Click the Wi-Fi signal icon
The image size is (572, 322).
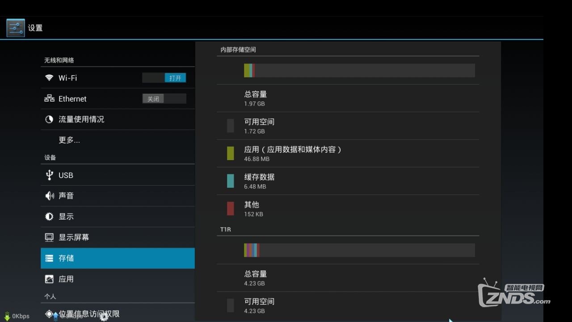[49, 78]
